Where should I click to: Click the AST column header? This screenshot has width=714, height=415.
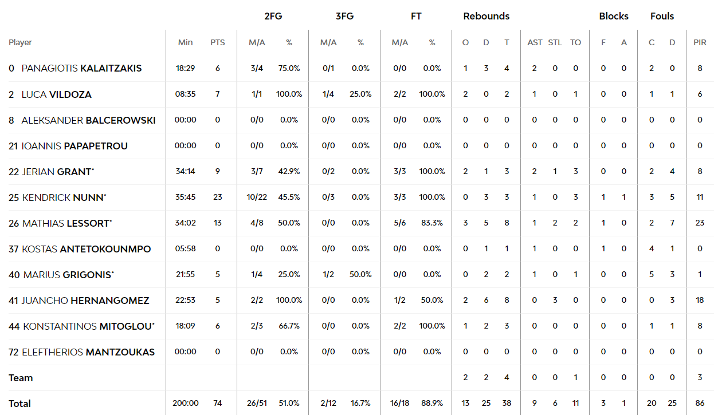coord(535,42)
